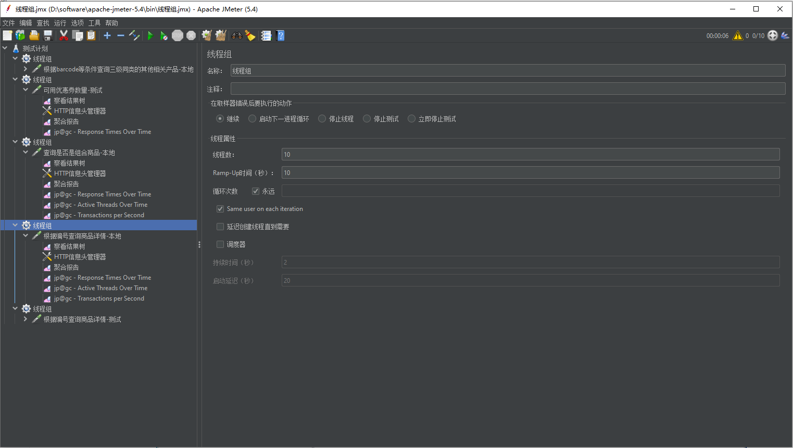Open the Function Helper dialog icon
This screenshot has height=448, width=793.
(x=266, y=35)
